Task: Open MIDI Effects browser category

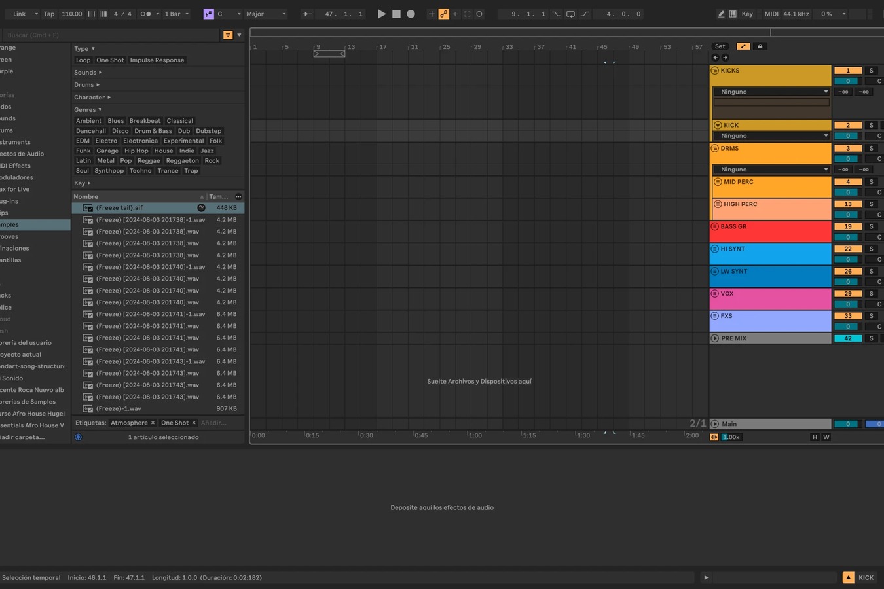Action: pos(35,166)
